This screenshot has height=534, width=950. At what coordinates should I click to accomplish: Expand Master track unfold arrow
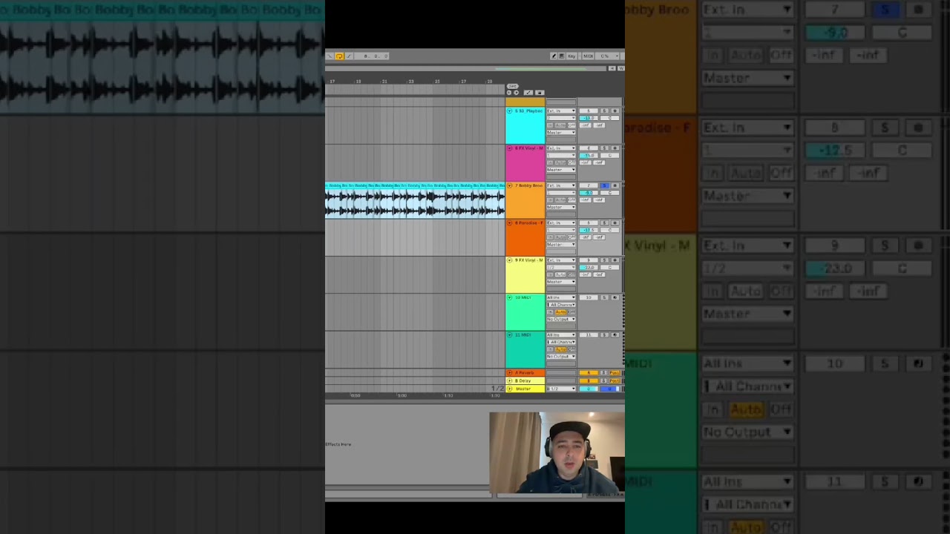[x=510, y=389]
